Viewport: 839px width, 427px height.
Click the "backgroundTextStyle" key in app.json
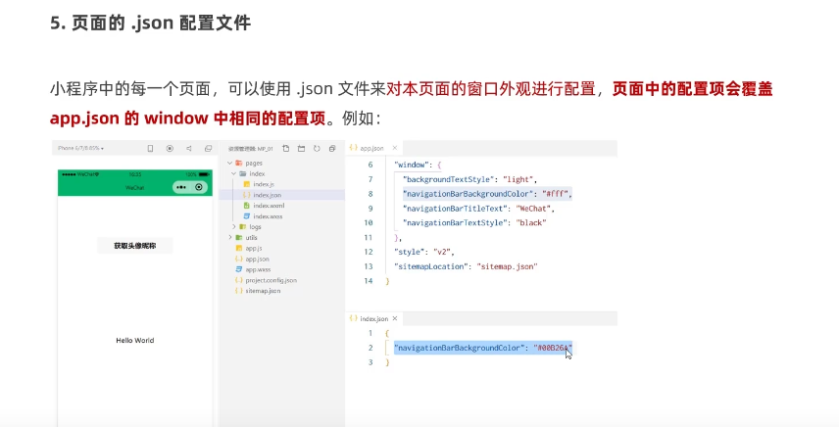click(x=448, y=179)
